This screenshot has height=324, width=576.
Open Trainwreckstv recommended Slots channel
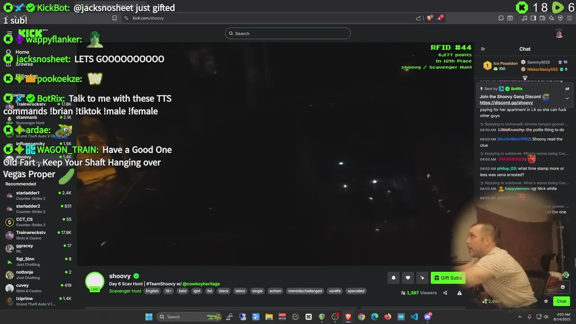(38, 235)
